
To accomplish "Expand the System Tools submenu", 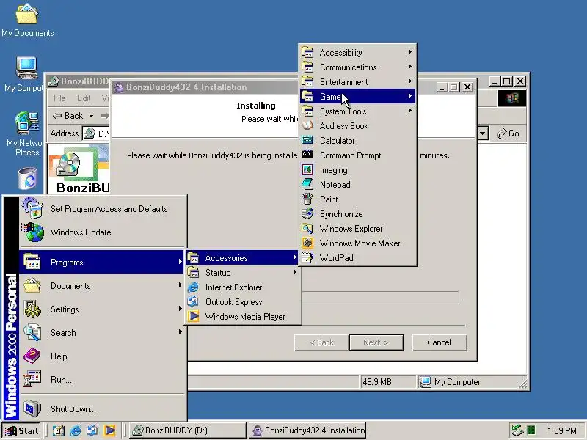I will (357, 111).
